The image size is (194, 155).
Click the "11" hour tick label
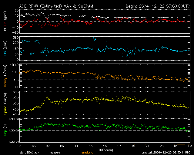(x=76, y=146)
